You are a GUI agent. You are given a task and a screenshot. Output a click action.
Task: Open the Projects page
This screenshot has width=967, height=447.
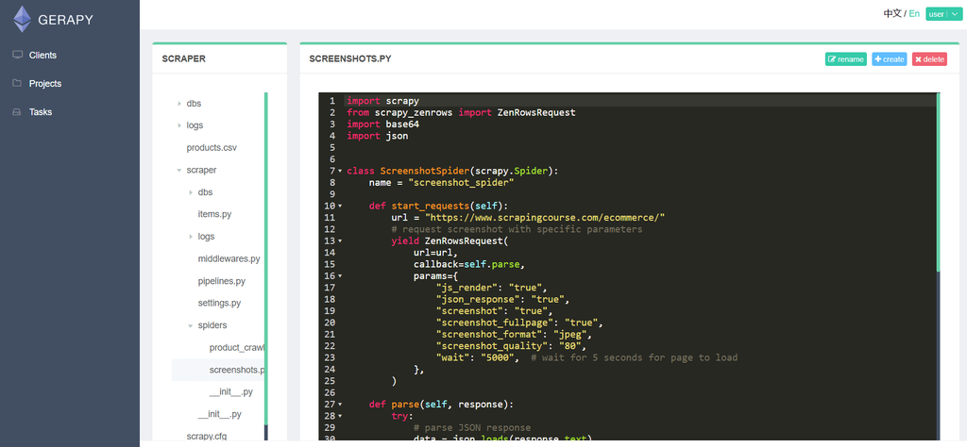[45, 83]
